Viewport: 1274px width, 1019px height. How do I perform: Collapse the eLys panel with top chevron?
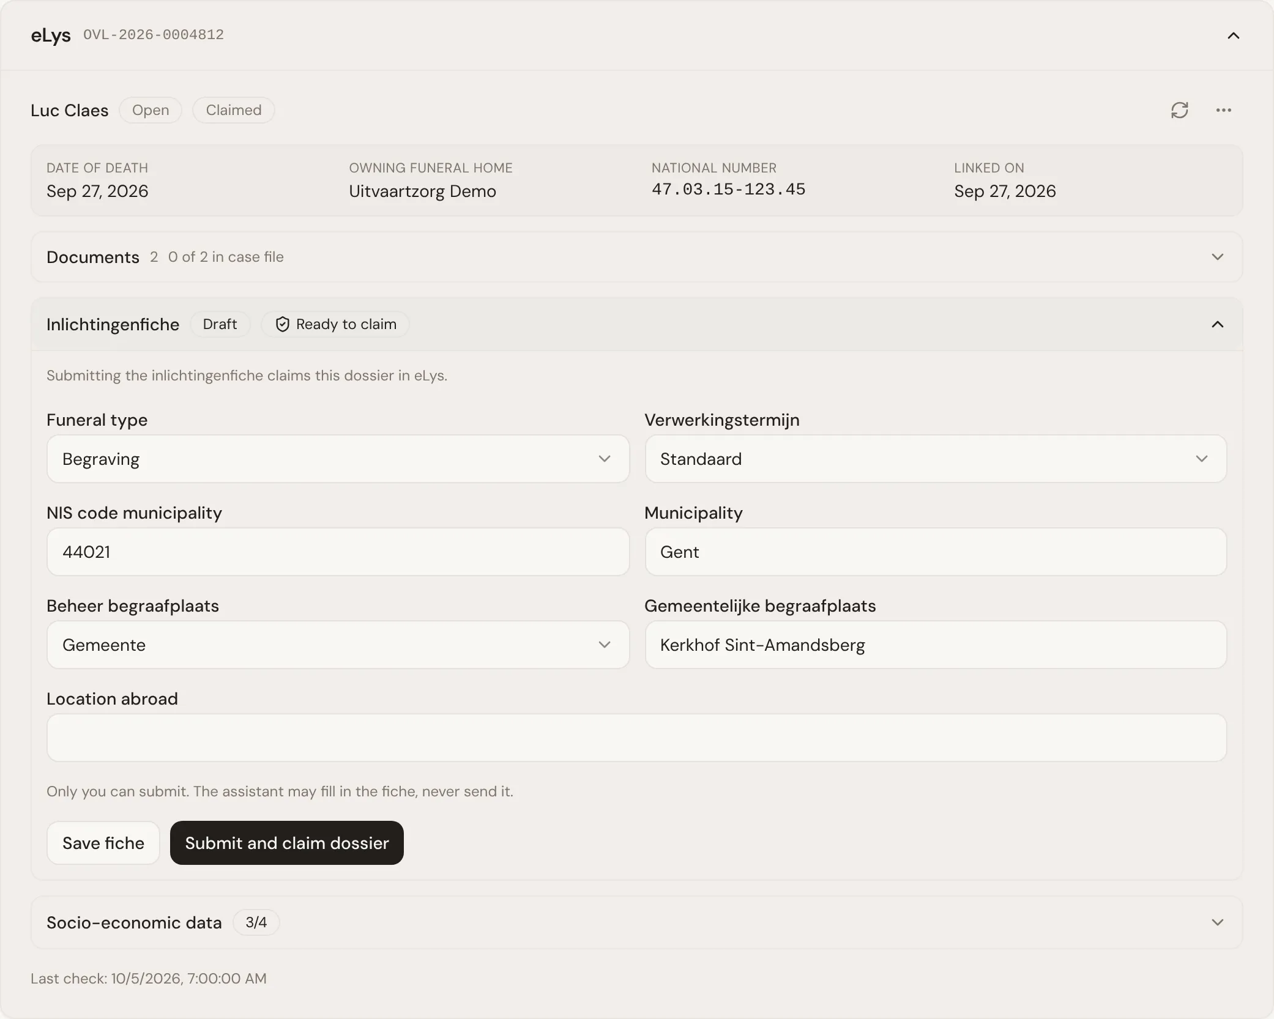pyautogui.click(x=1233, y=35)
